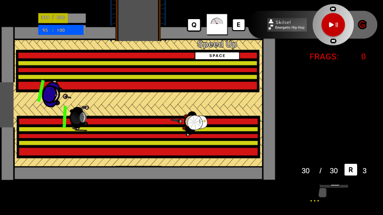The width and height of the screenshot is (383, 215).
Task: Skip to next track with fast-forward icon
Action: pyautogui.click(x=333, y=9)
